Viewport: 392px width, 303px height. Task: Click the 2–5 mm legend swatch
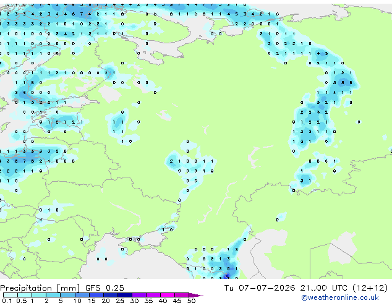[x=53, y=295]
